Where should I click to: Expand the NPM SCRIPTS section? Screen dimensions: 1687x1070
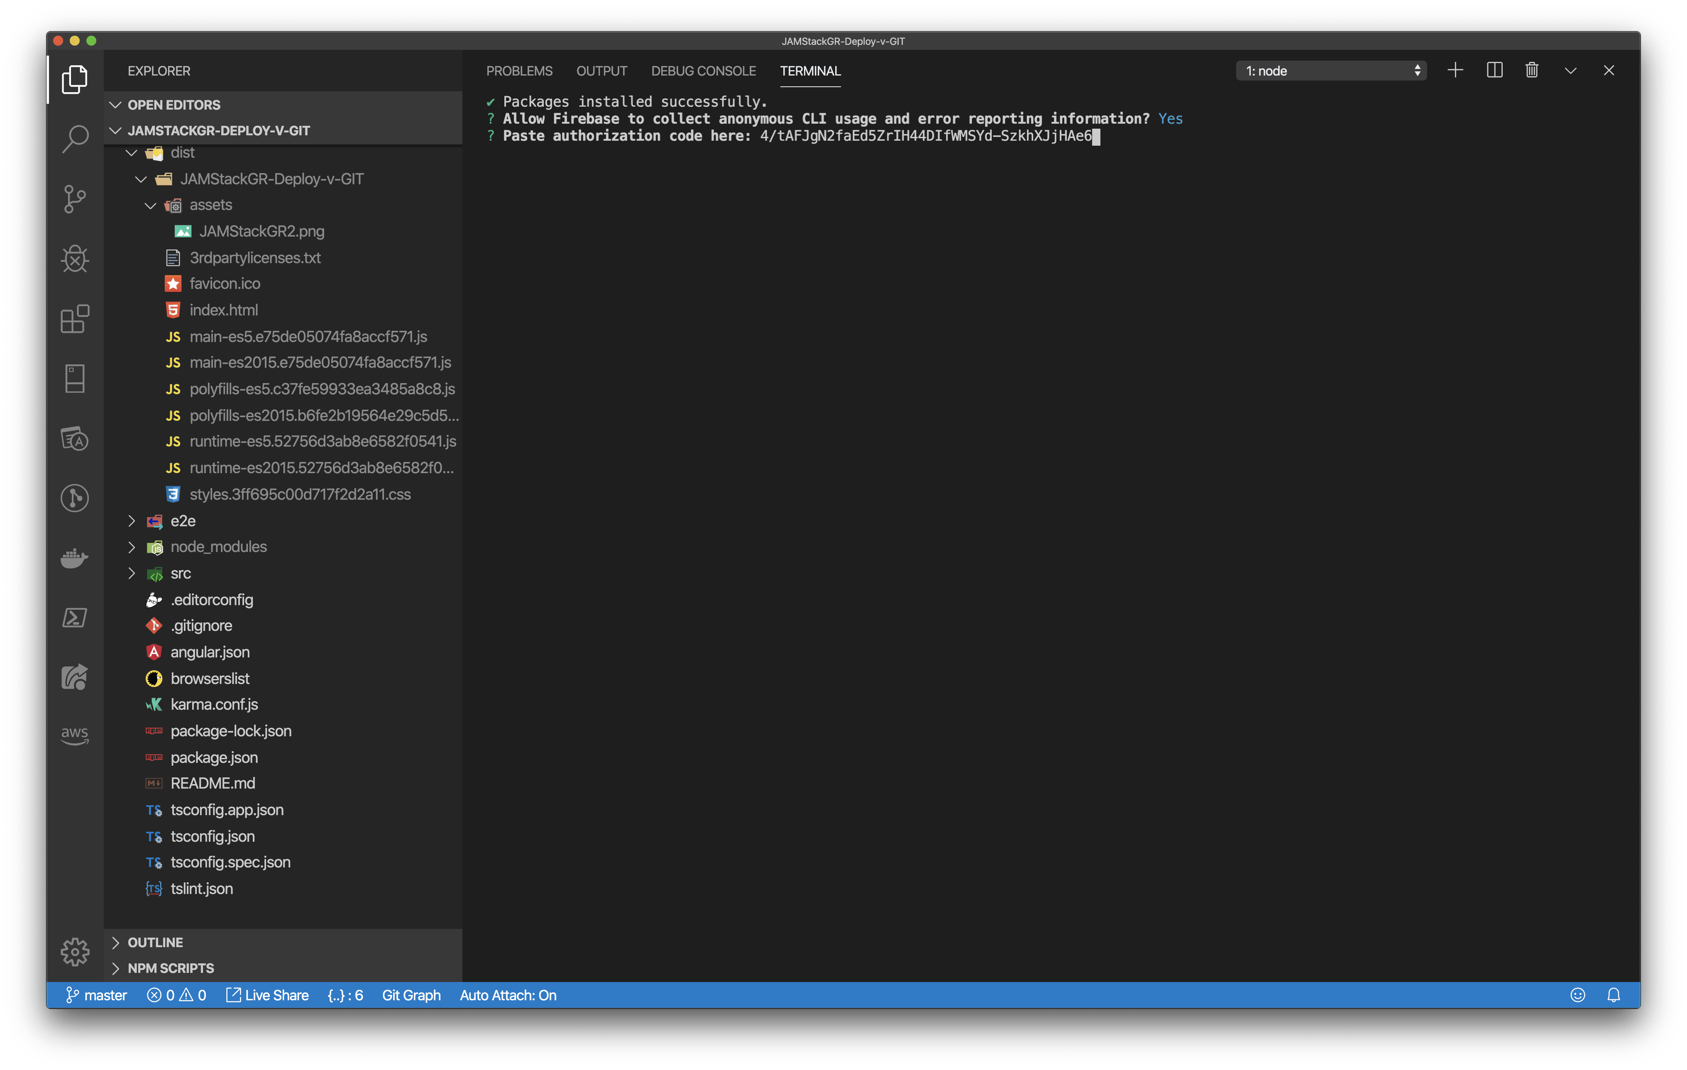coord(283,968)
